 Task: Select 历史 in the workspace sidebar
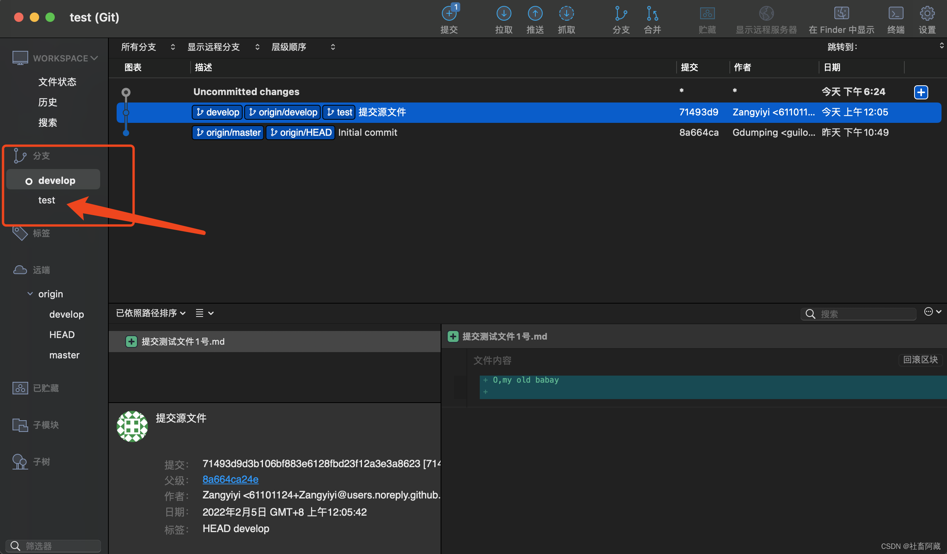pos(48,102)
